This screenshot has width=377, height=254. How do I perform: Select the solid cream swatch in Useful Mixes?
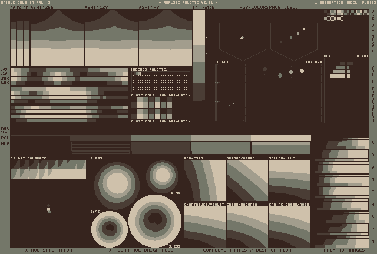click(x=340, y=13)
